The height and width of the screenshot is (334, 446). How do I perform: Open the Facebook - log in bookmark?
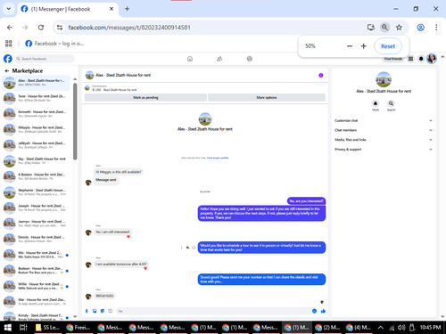tap(54, 44)
